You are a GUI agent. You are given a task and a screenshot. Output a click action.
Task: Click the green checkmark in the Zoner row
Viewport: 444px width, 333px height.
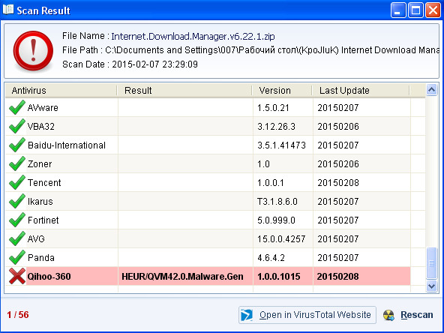17,163
